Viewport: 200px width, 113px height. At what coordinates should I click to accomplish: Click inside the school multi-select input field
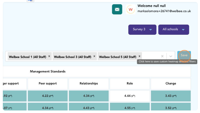150,56
